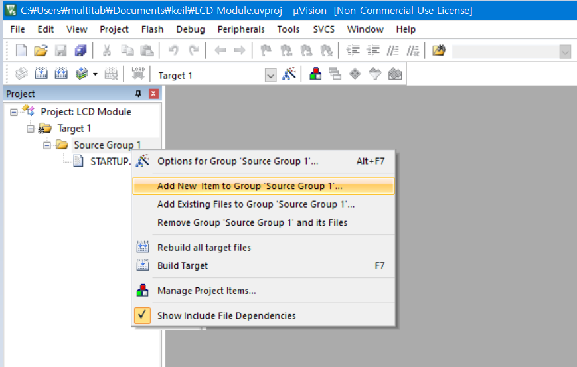The image size is (577, 367).
Task: Click the Cut scissors icon
Action: (107, 50)
